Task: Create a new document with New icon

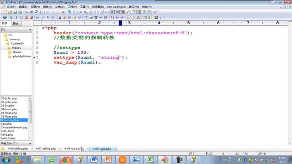Action: coord(5,12)
